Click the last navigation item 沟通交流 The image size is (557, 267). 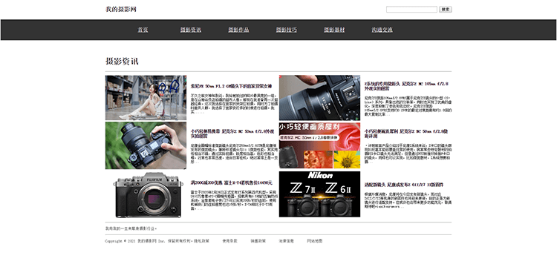click(x=382, y=30)
